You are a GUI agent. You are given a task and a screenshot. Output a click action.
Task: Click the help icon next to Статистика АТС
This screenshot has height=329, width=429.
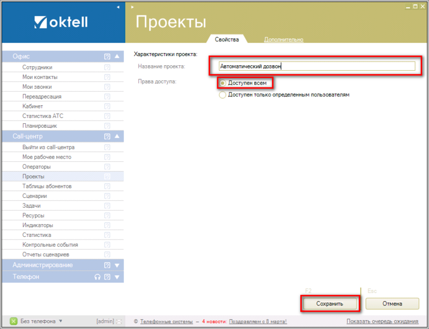(108, 116)
